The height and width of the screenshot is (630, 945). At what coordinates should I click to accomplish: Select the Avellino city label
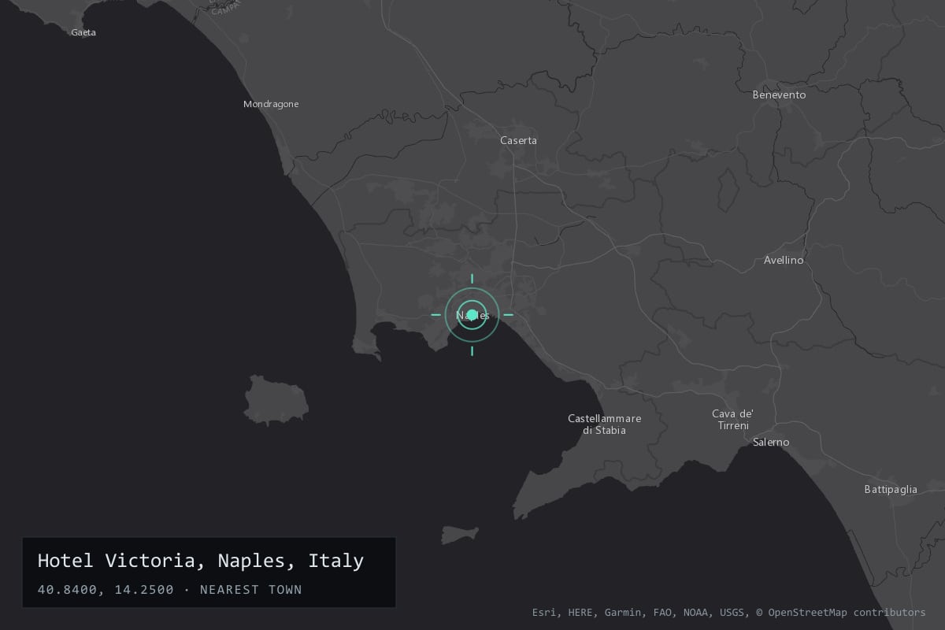[784, 260]
